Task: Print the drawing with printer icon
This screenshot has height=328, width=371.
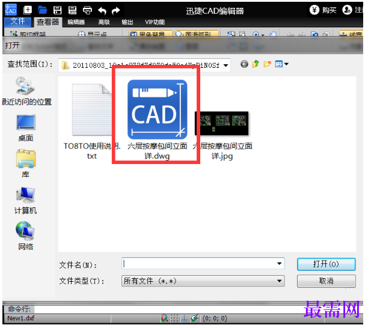Action: [87, 10]
